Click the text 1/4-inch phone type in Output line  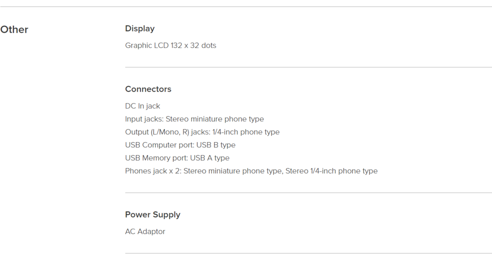point(246,132)
